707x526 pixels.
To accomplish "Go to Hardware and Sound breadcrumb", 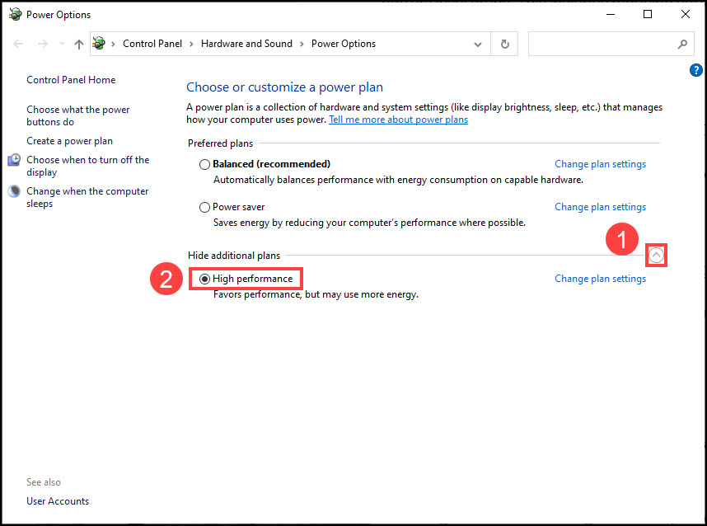I will (247, 44).
